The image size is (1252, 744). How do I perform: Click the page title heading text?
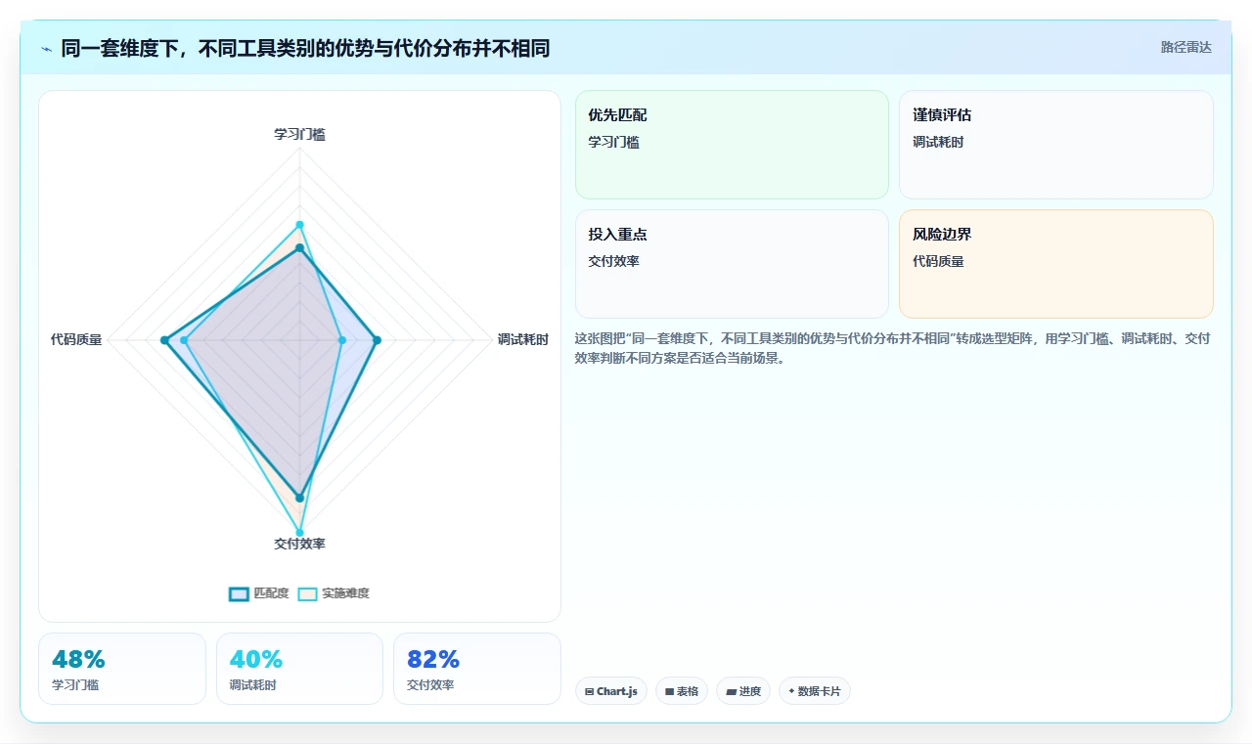click(x=305, y=48)
